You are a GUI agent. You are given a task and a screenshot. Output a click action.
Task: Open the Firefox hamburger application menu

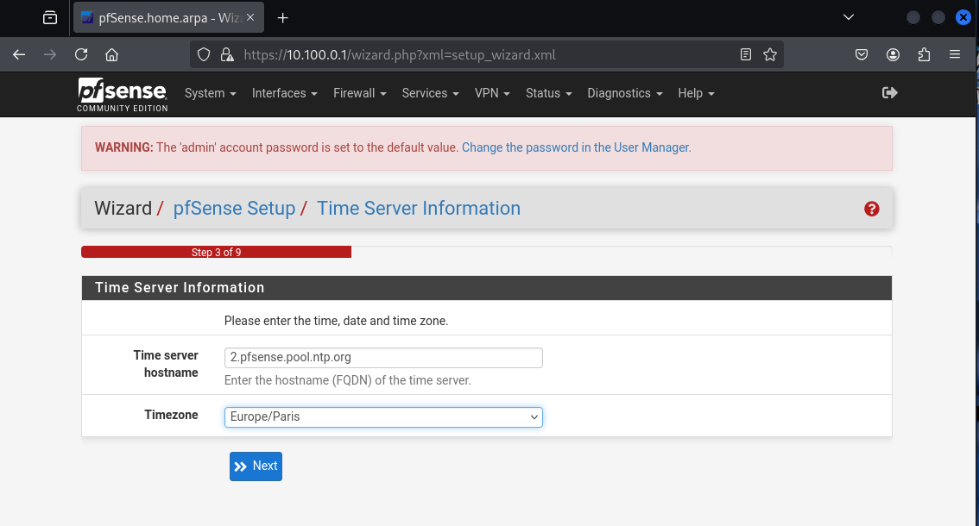pyautogui.click(x=955, y=55)
